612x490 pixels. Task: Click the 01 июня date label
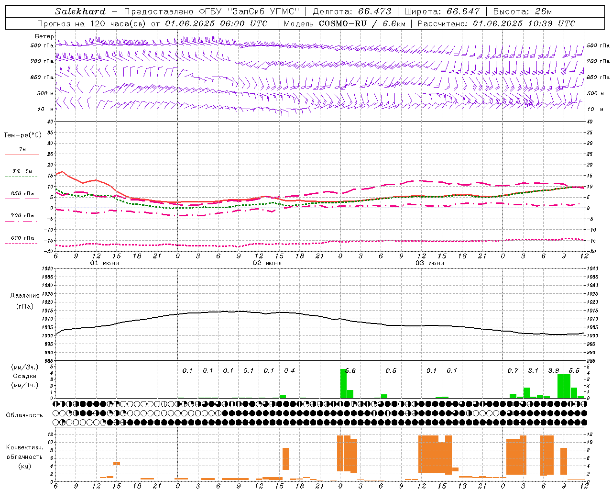[105, 263]
